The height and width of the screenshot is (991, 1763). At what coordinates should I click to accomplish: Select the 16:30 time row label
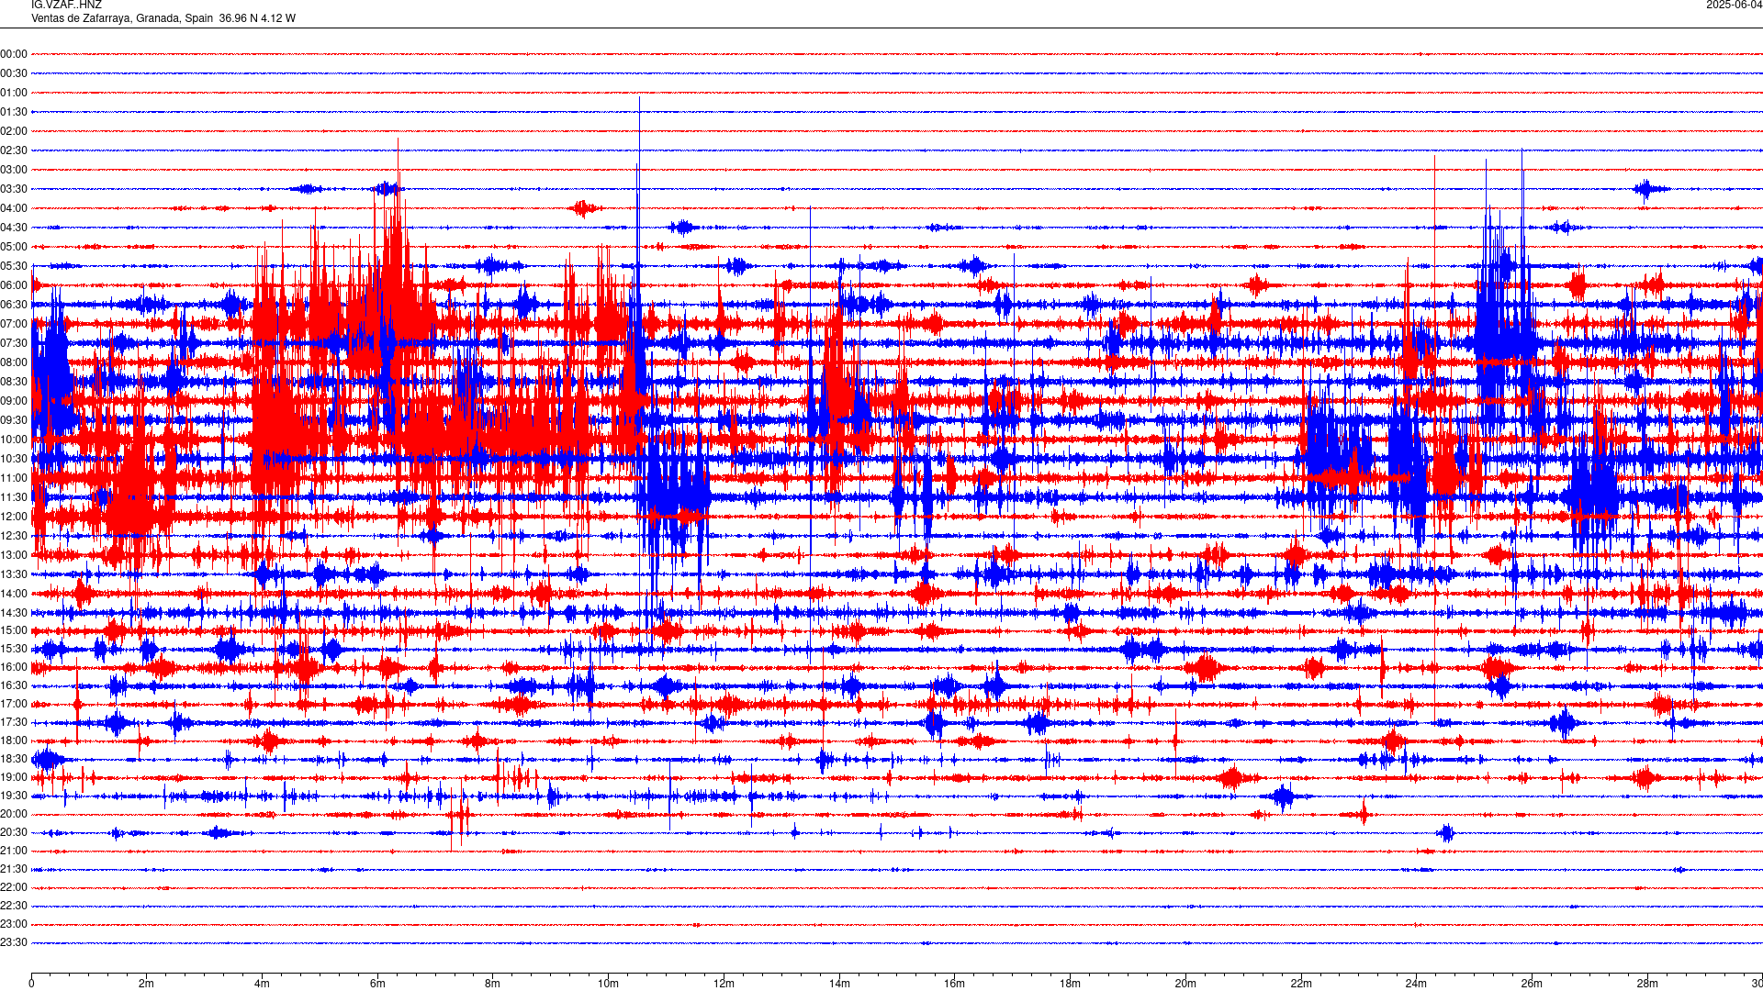tap(14, 685)
